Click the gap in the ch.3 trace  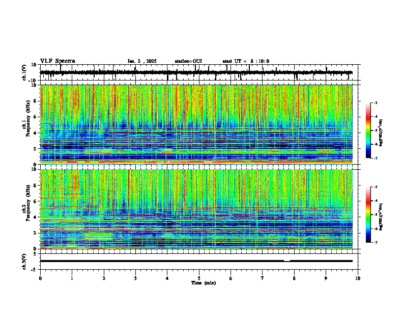(x=287, y=261)
